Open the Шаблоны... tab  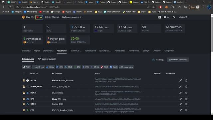[x=105, y=51]
